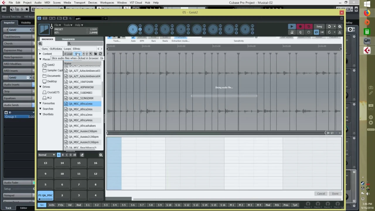Viewport: 375px width, 211px height.
Task: Collapse the Drives section
Action: (x=40, y=87)
